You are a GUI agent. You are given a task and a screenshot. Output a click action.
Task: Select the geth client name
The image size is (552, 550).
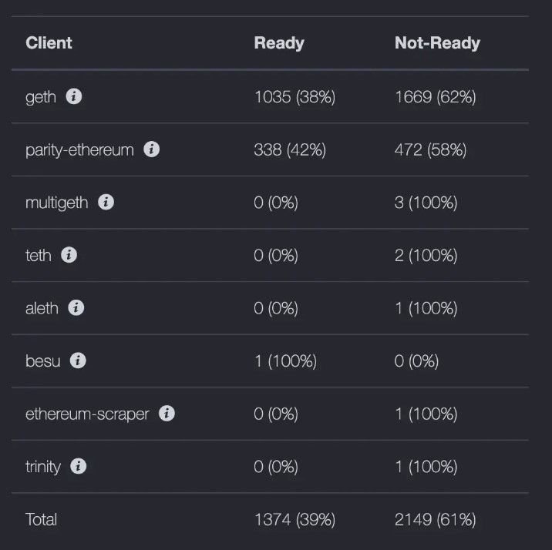point(41,97)
